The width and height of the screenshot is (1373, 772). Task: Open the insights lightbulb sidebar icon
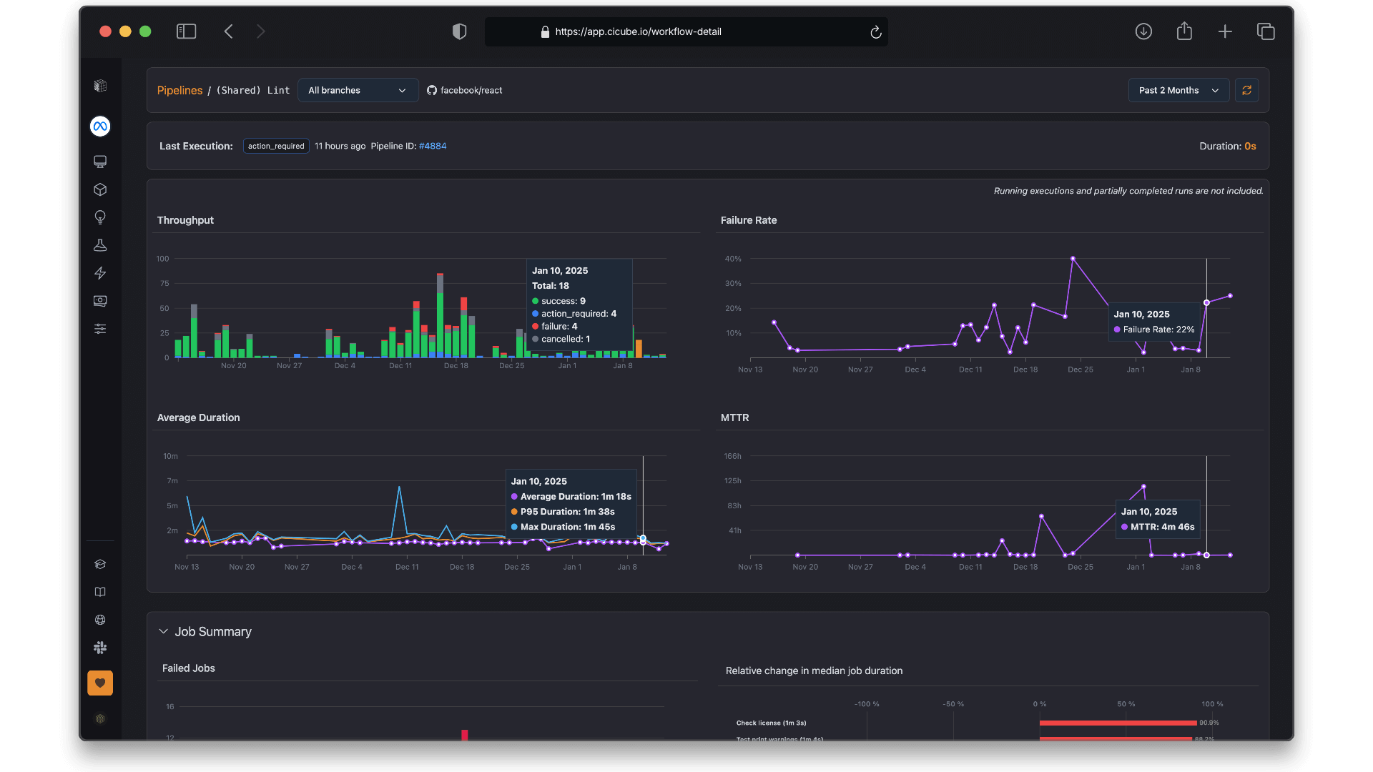pos(100,217)
